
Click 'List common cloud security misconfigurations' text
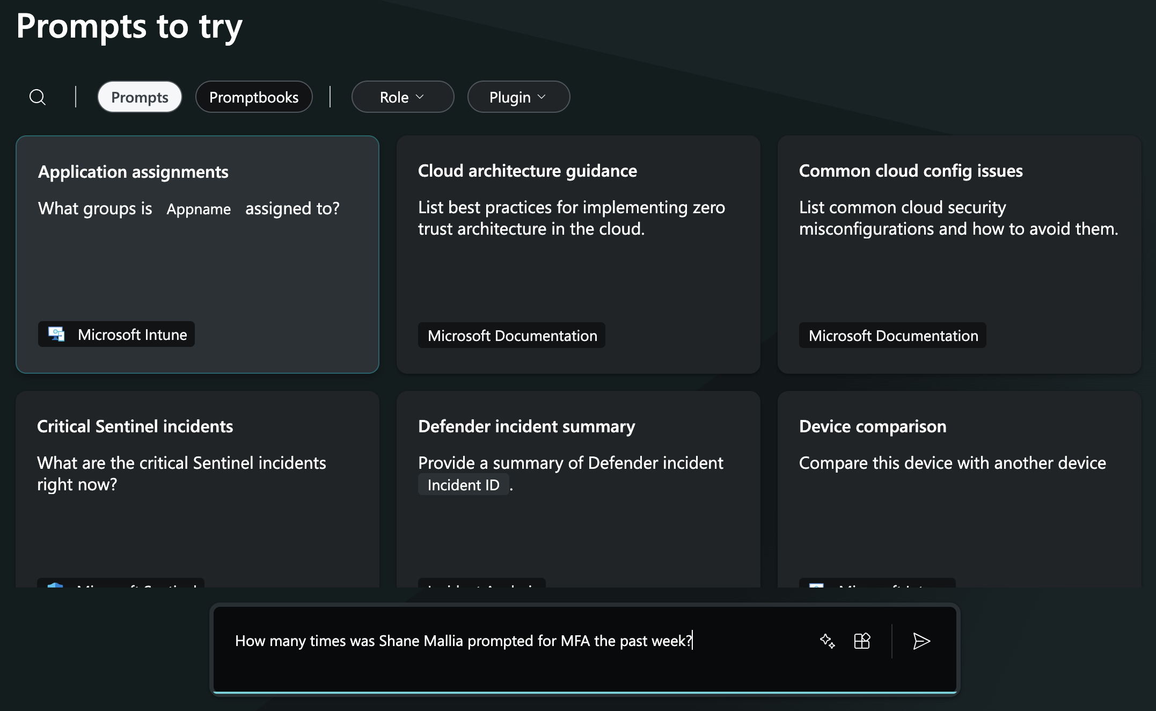[x=959, y=218]
